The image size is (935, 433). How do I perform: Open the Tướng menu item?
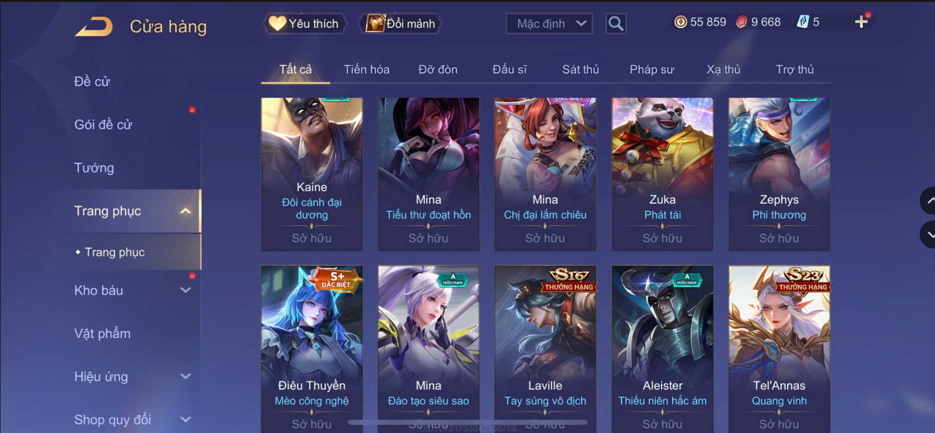94,168
